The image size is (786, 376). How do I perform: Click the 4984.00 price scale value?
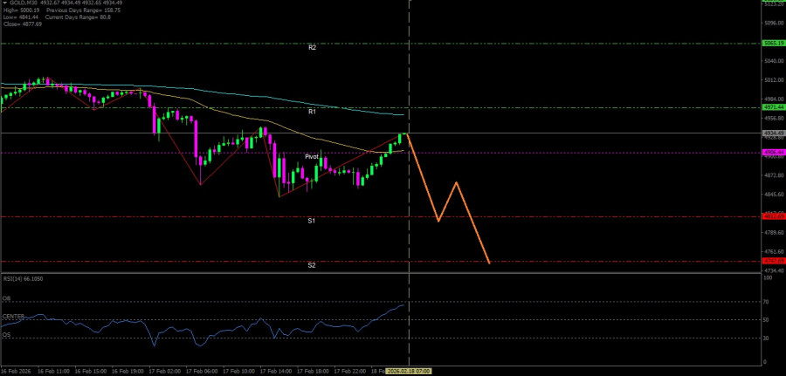(x=773, y=99)
